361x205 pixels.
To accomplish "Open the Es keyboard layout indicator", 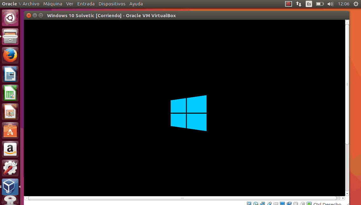I will pos(309,4).
